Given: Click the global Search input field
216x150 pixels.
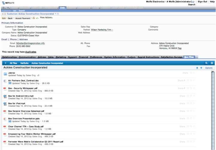Looking at the screenshot, I should coord(206,4).
